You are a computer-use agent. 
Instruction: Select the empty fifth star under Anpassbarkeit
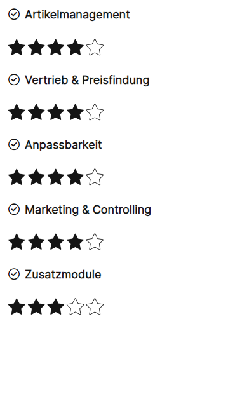95,177
